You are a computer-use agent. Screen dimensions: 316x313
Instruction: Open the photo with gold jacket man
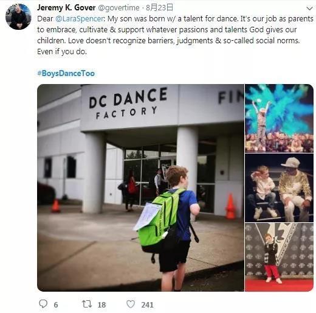coord(279,188)
